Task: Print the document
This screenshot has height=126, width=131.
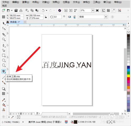Action: [x=21, y=10]
